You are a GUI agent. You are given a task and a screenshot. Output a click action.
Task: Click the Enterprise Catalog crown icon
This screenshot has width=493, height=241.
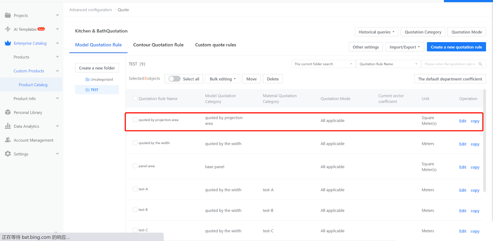[8, 43]
